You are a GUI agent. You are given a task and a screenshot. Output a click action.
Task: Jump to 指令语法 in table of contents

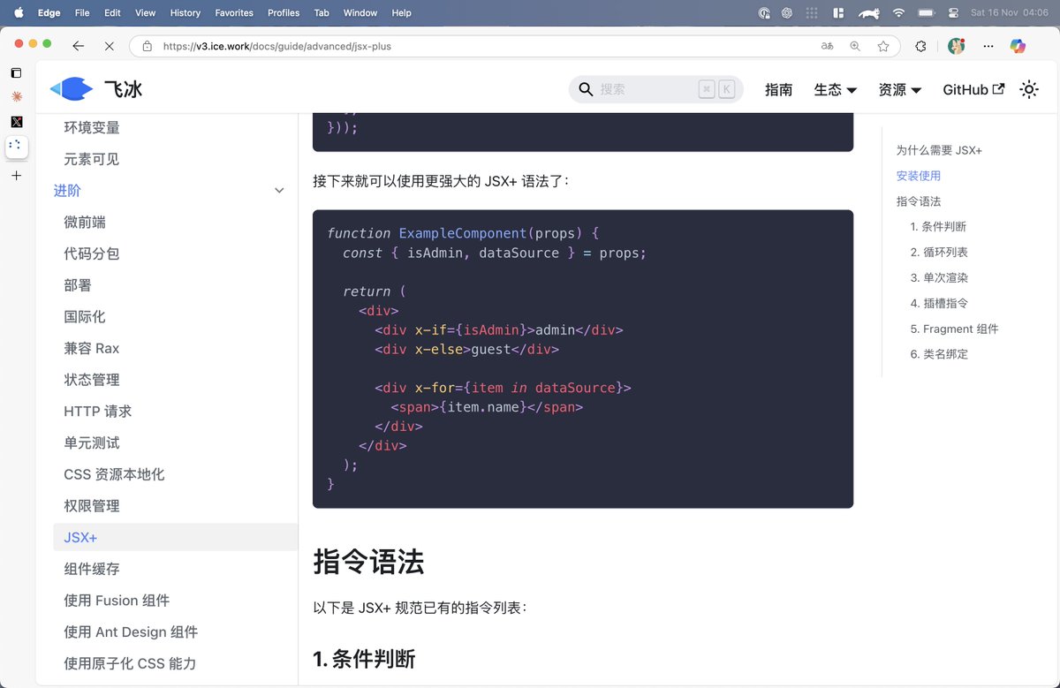coord(919,201)
